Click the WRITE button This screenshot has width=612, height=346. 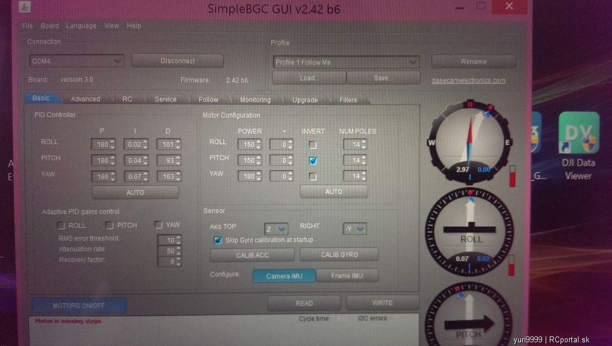[382, 303]
